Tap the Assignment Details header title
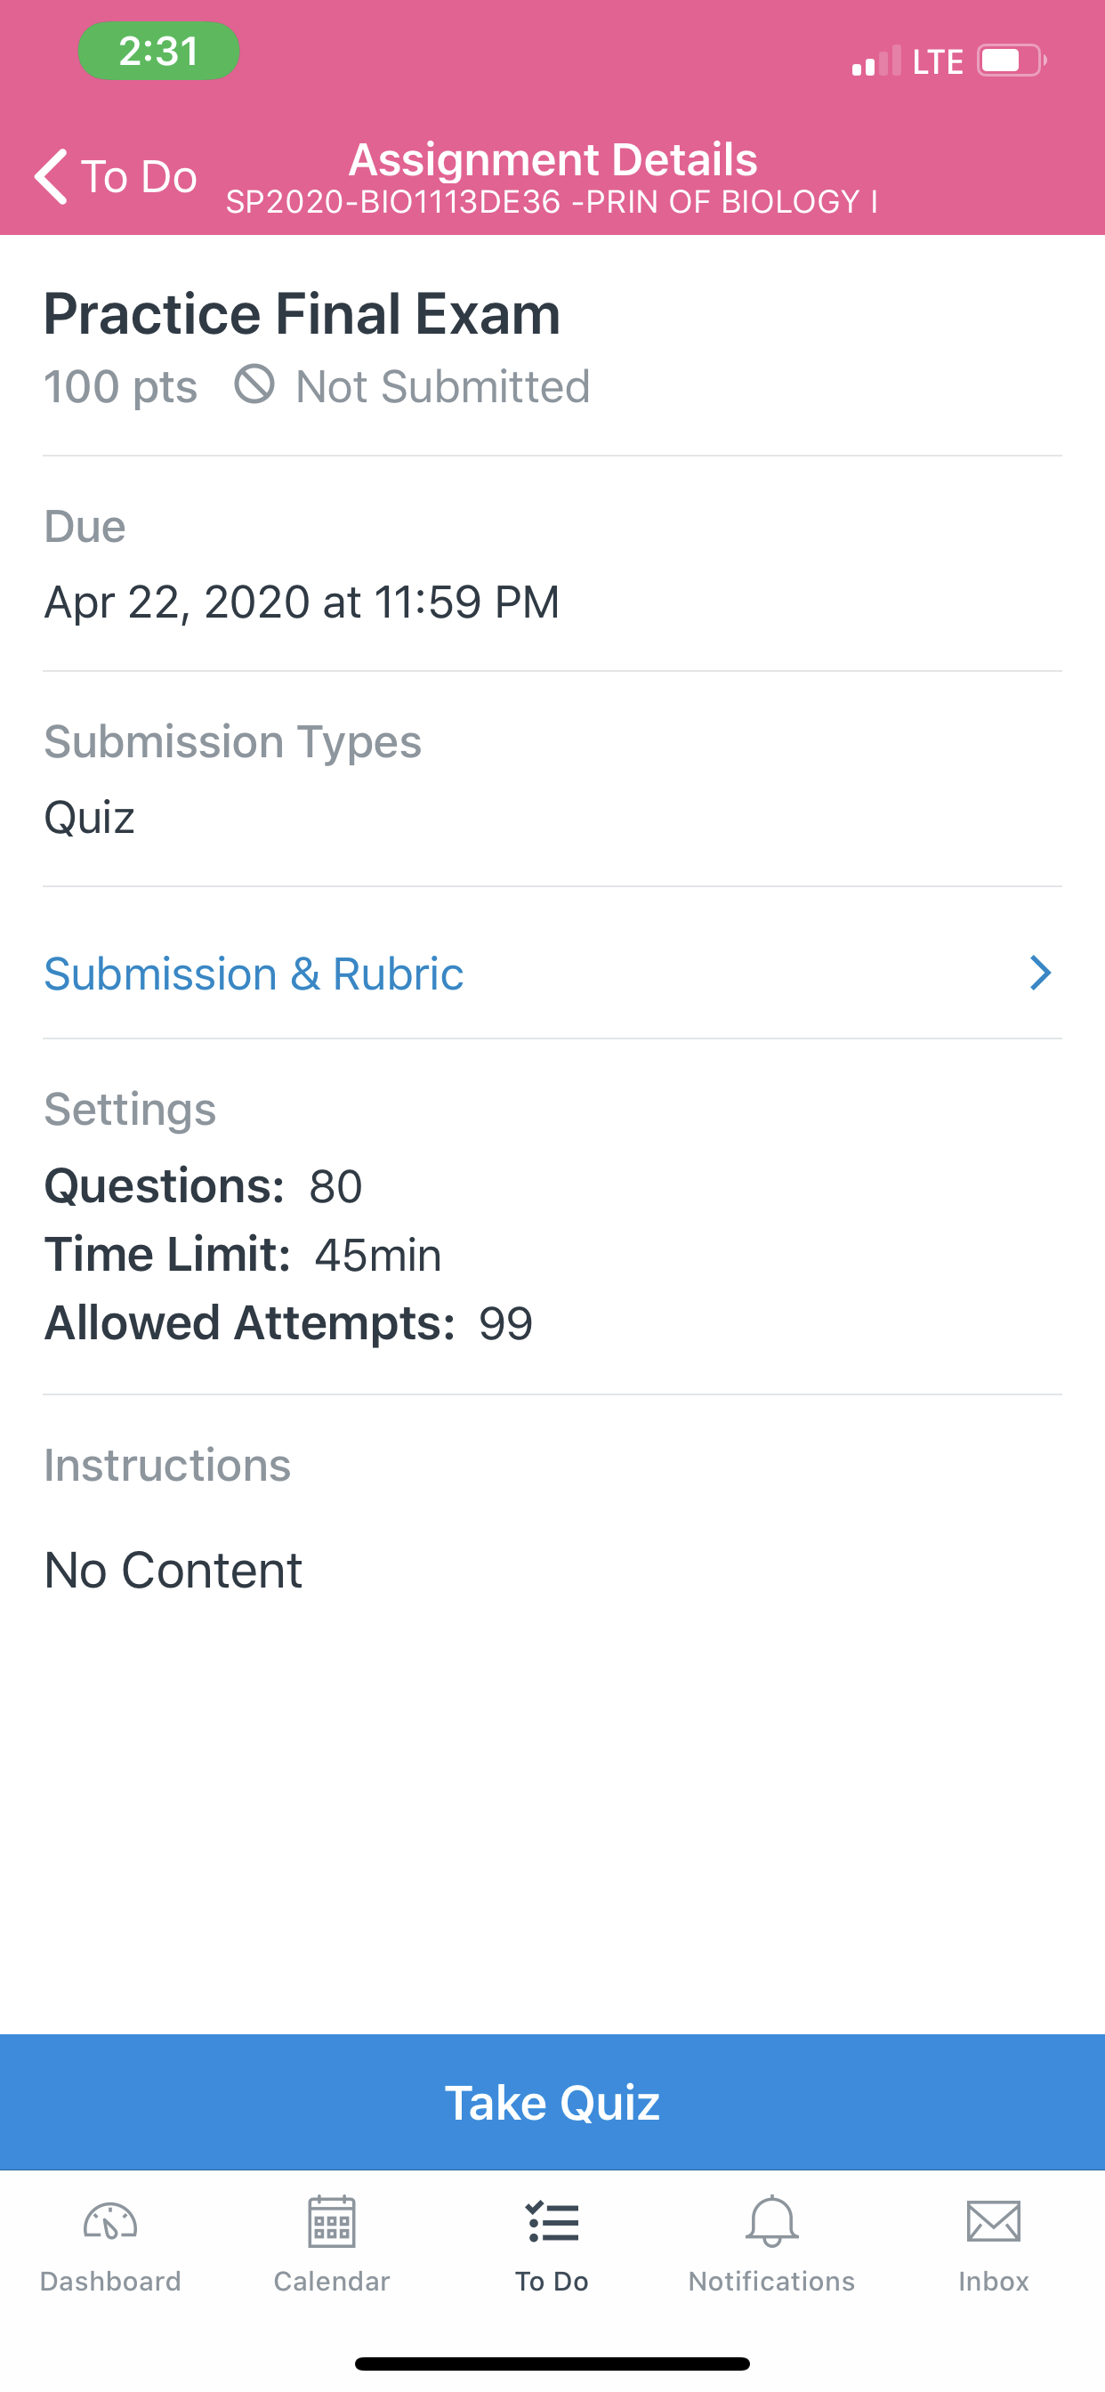The image size is (1105, 2392). 552,159
